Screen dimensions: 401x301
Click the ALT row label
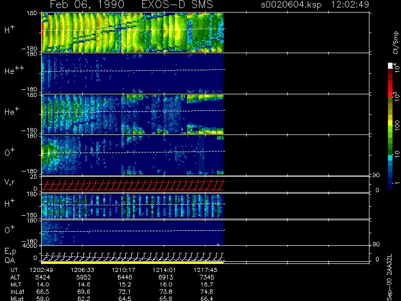click(15, 277)
